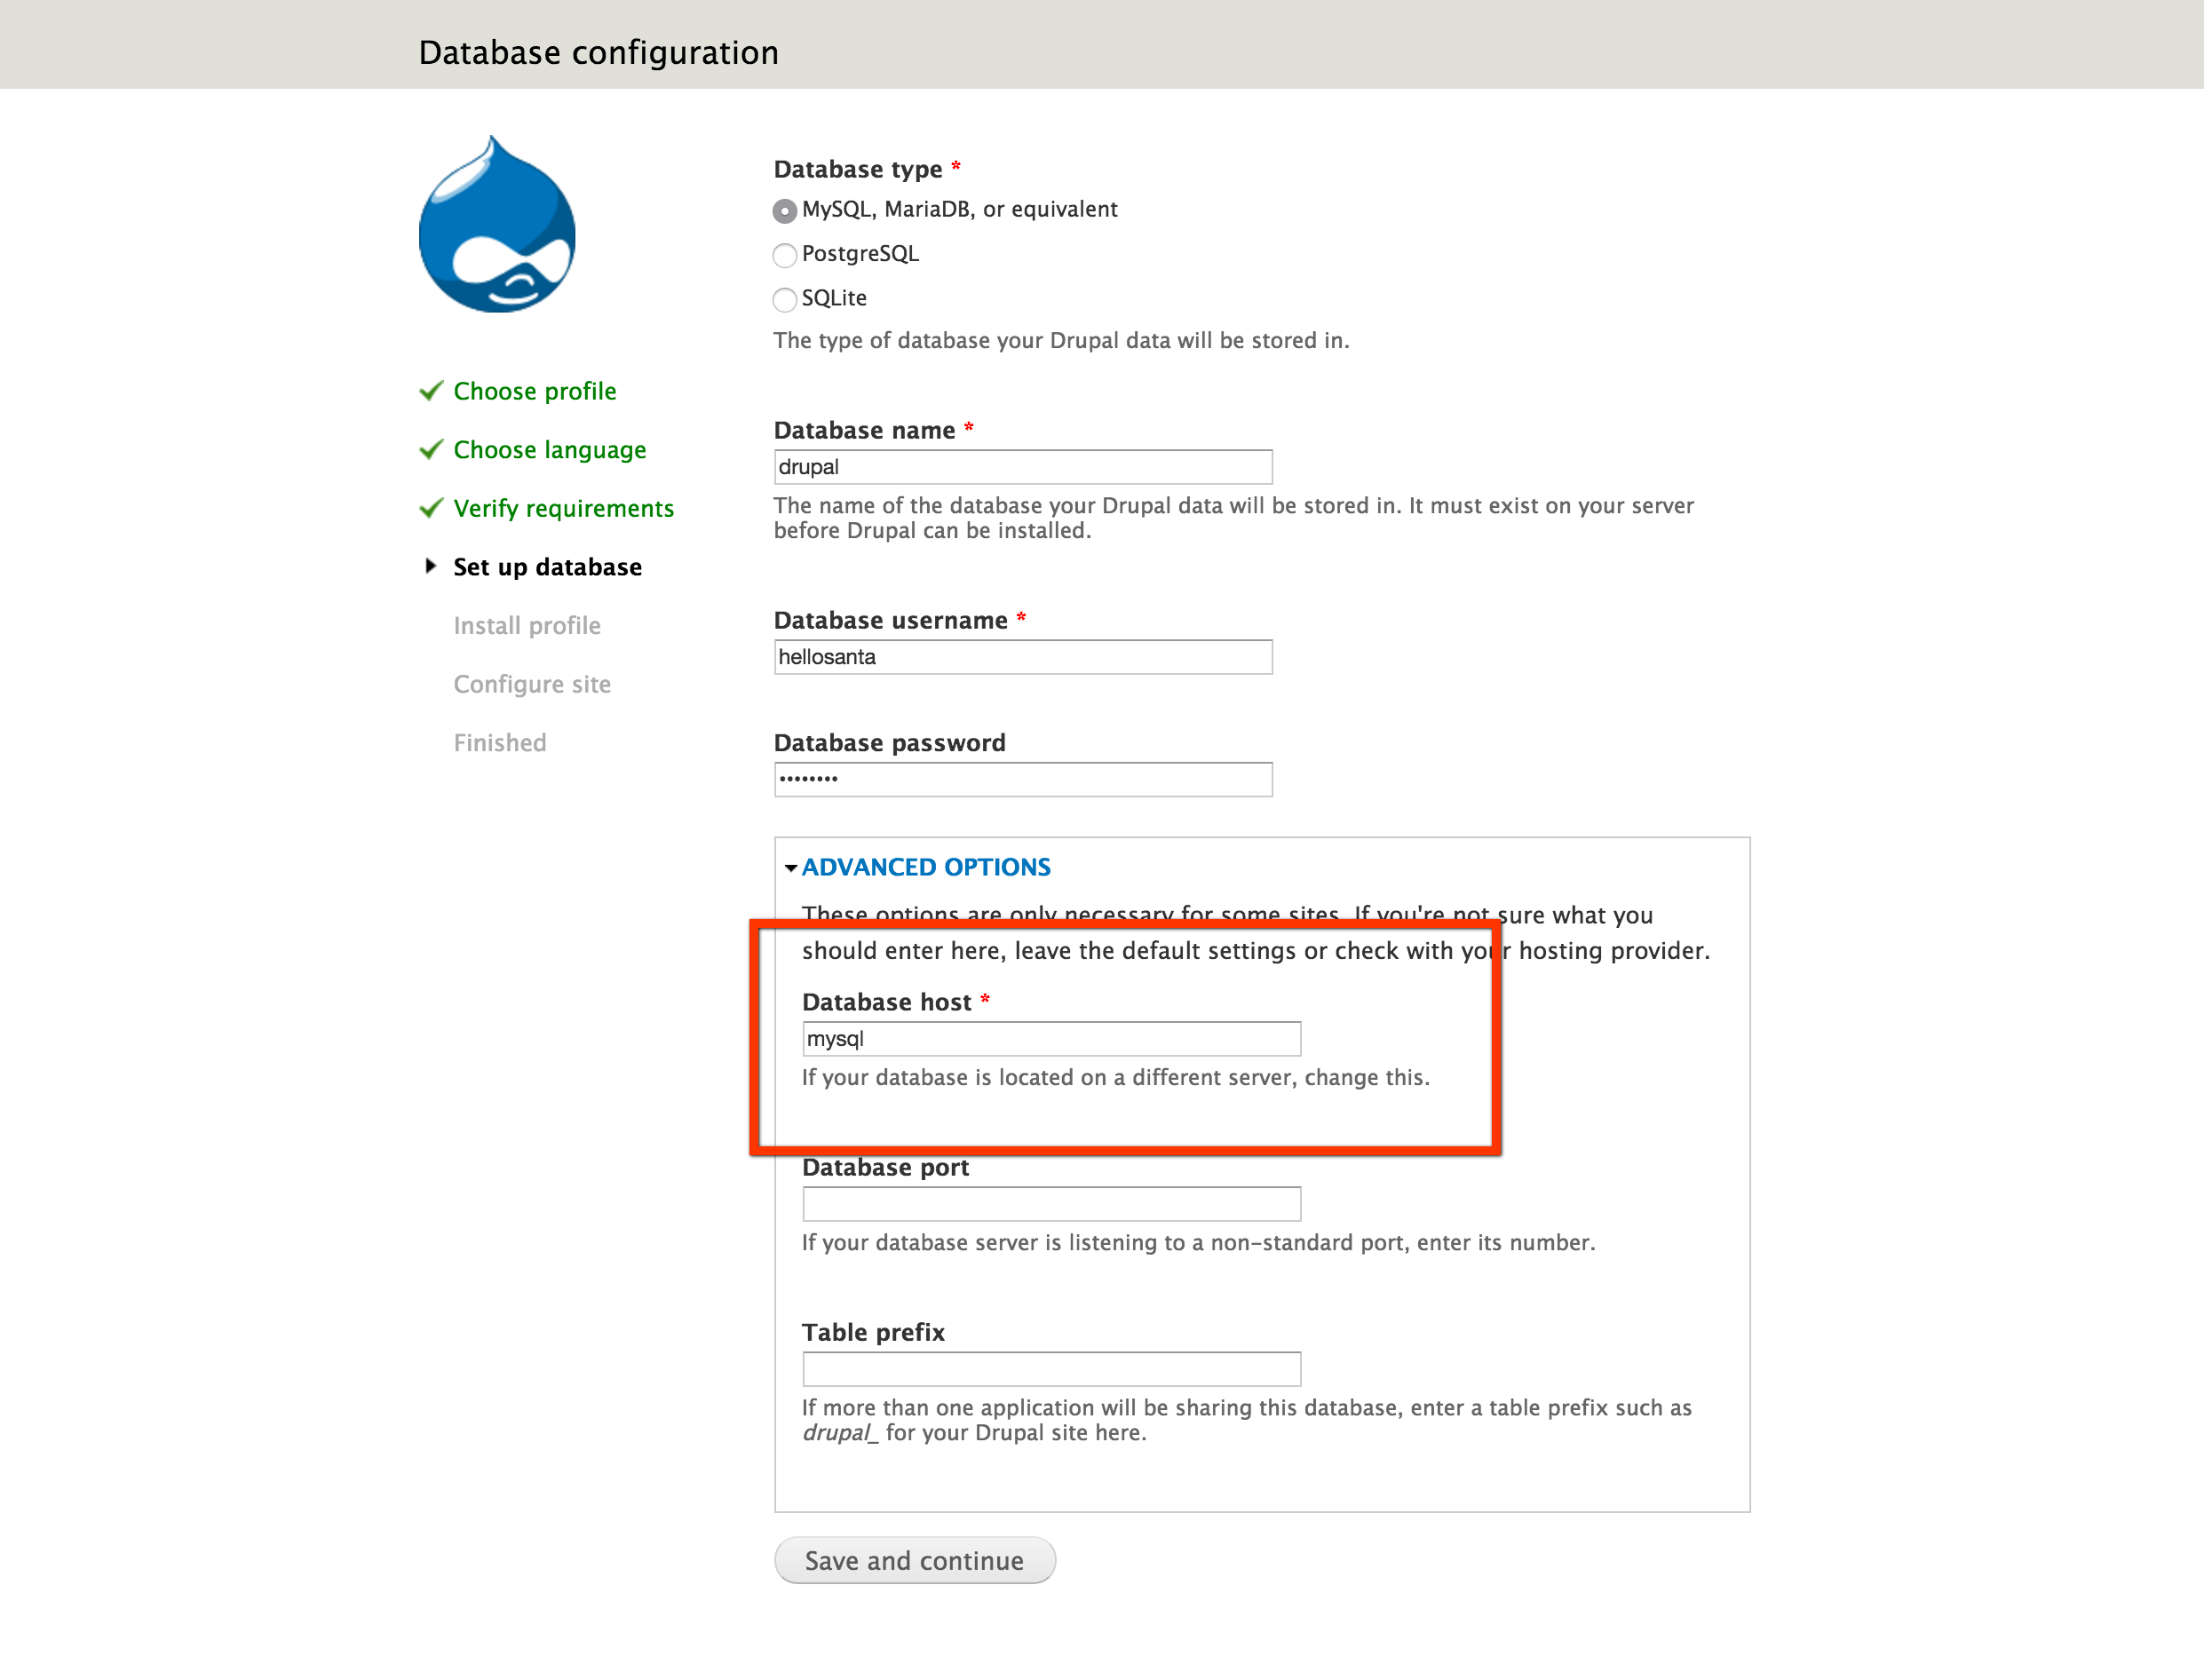Image resolution: width=2204 pixels, height=1680 pixels.
Task: Click the Table prefix input field
Action: tap(1051, 1369)
